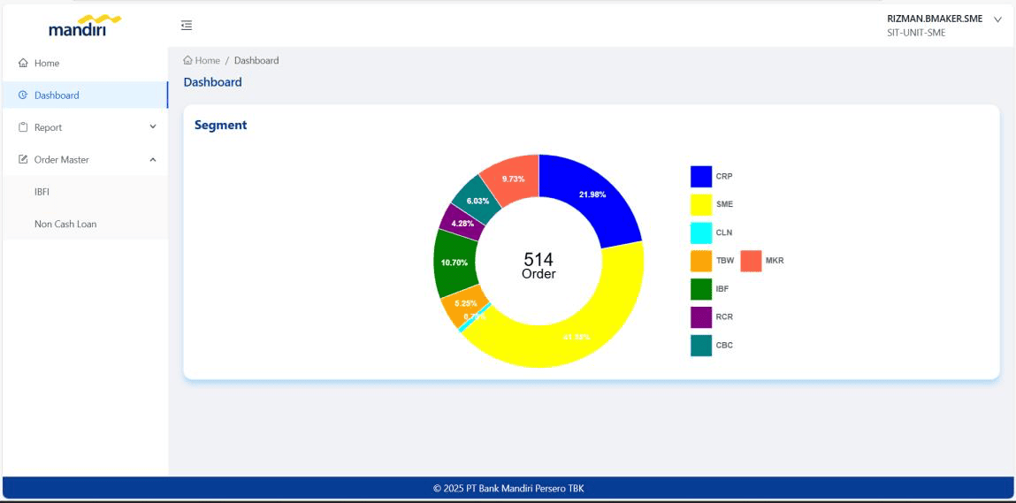Click the Report clipboard icon
1016x503 pixels.
pos(23,127)
